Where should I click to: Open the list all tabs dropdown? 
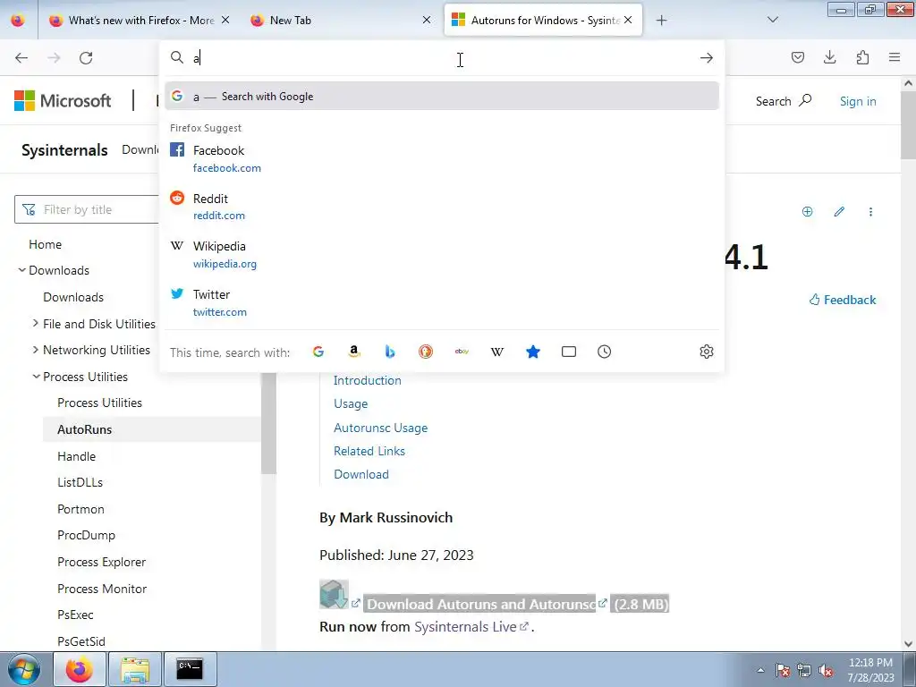772,20
